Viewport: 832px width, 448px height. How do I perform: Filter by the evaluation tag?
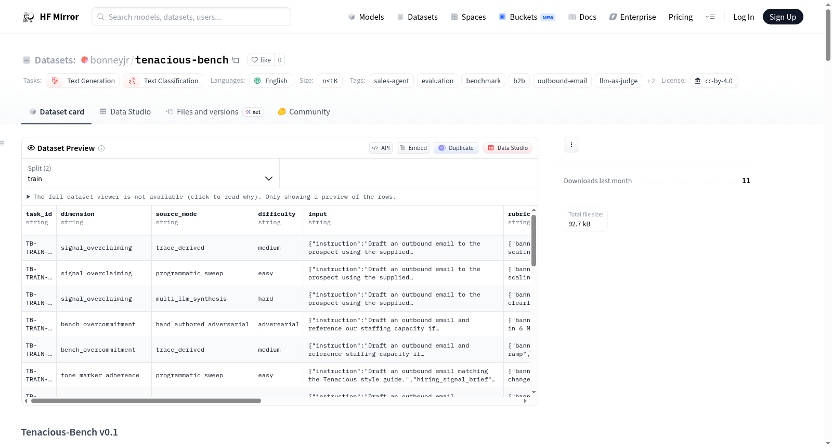click(x=437, y=81)
